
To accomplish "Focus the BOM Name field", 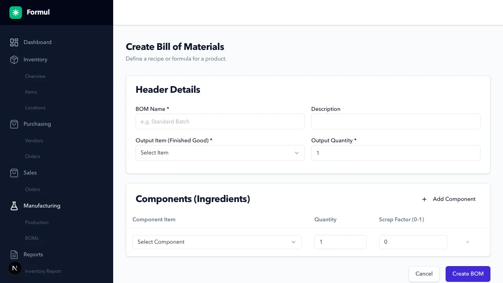I will 220,122.
